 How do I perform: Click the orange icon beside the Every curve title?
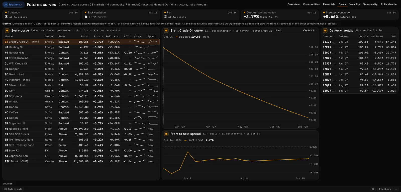pos(7,31)
